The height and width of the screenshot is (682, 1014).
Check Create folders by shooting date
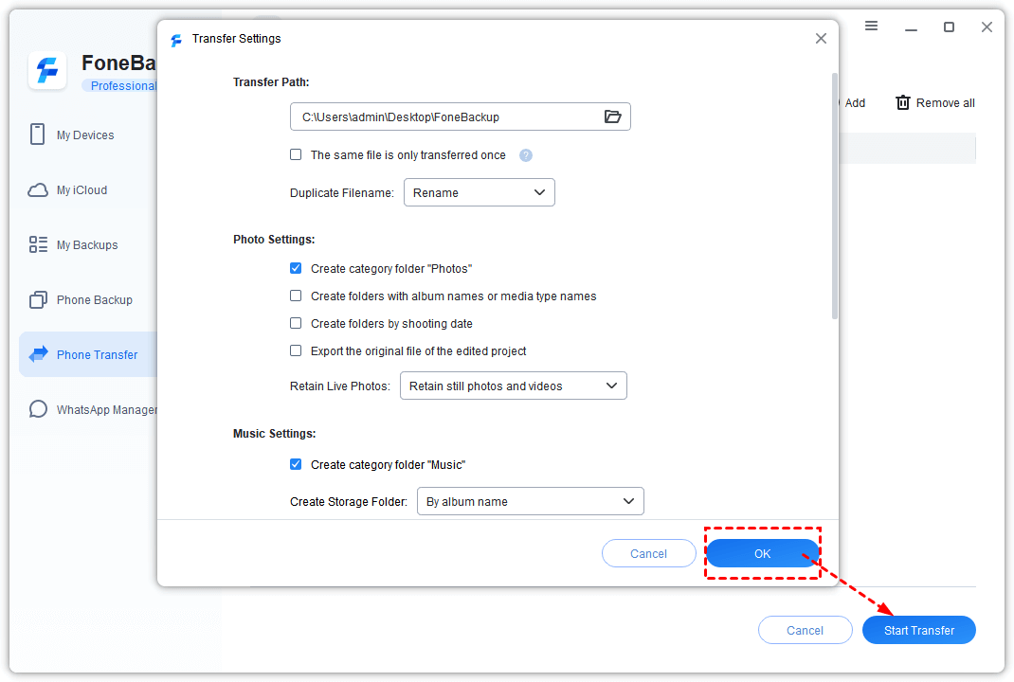pos(296,323)
